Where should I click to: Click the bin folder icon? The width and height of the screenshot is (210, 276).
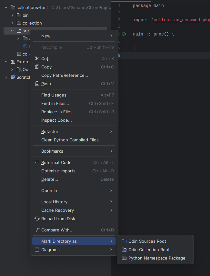coord(19,15)
